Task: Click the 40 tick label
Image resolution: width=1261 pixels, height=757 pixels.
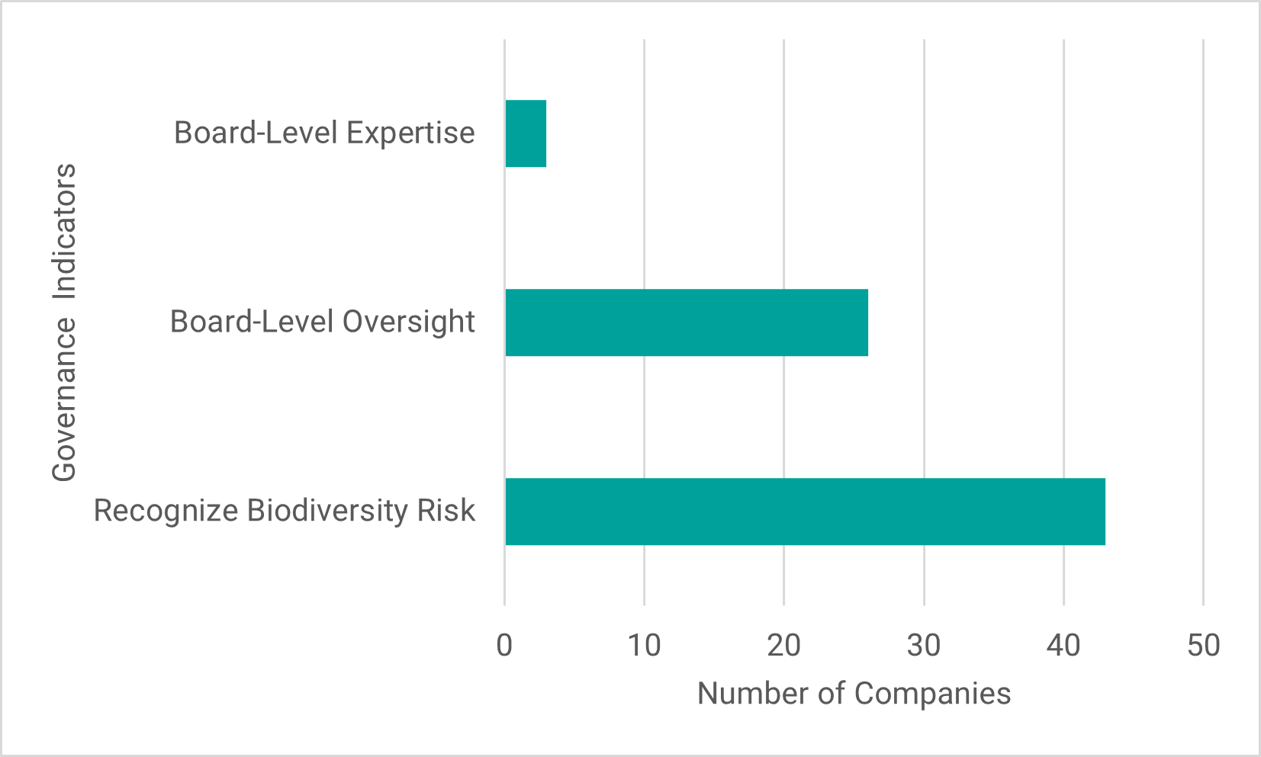Action: [1063, 646]
